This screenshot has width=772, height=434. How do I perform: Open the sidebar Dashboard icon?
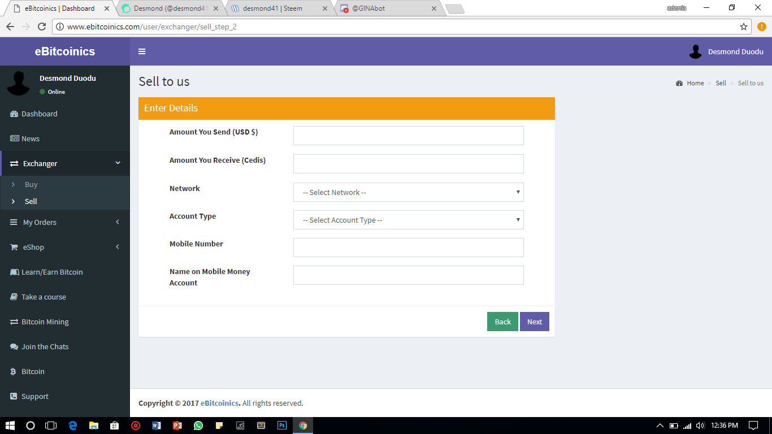[14, 114]
